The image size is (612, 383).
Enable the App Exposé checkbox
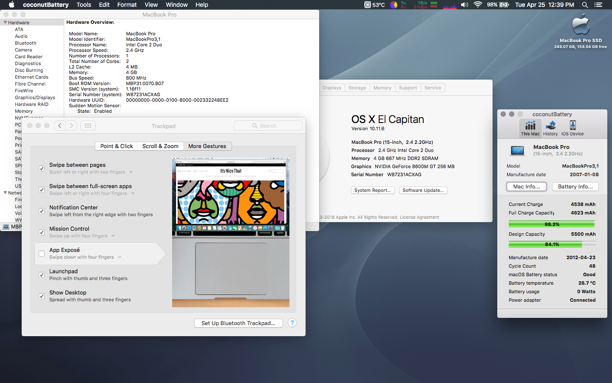pos(42,254)
